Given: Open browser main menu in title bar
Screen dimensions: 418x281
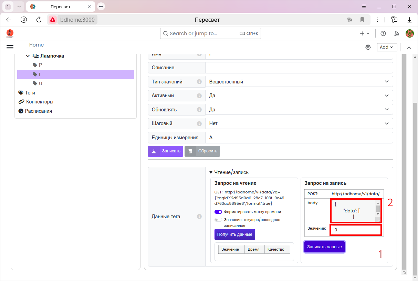Looking at the screenshot, I should pos(364,7).
